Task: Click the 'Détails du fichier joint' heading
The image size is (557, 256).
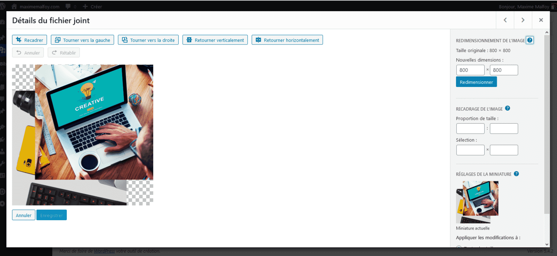Action: (x=51, y=20)
